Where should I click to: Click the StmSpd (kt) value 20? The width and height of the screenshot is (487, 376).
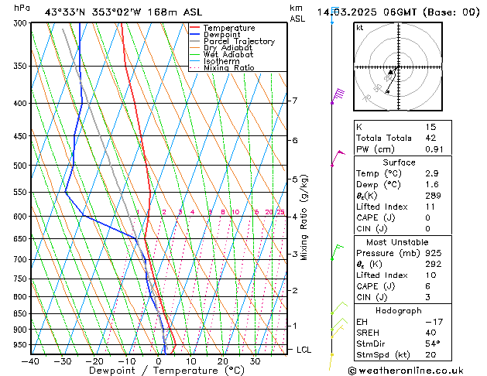tap(430, 354)
